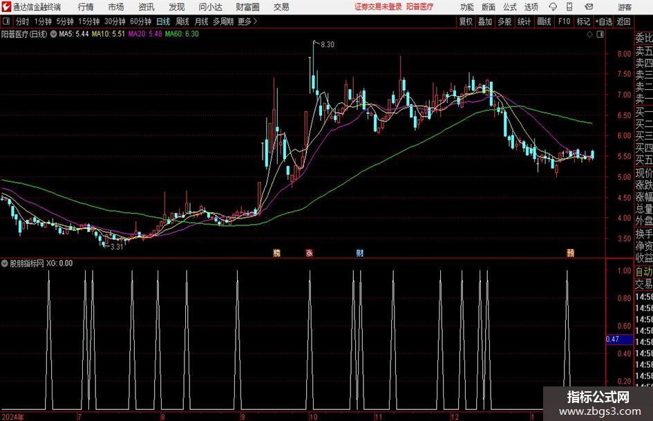Screen dimensions: 653x421
Task: Click the 复权 toolbar button
Action: [x=466, y=21]
